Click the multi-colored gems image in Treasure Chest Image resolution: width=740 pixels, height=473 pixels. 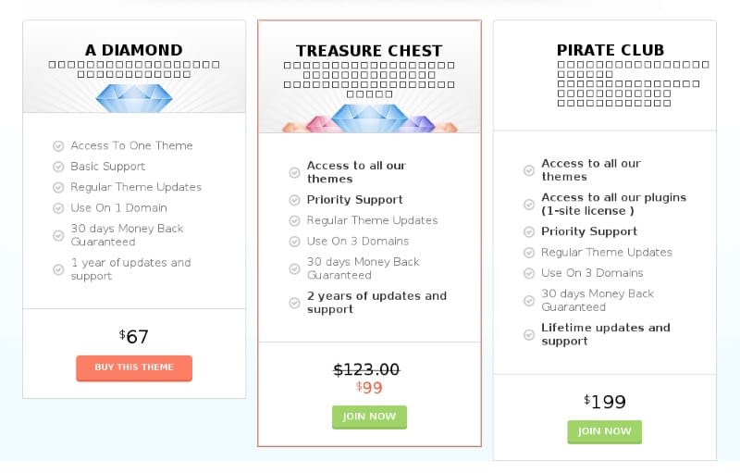click(369, 118)
